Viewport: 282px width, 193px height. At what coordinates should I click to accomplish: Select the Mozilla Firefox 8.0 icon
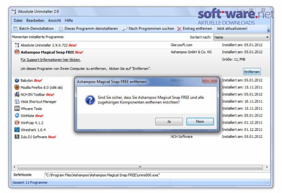point(17,87)
